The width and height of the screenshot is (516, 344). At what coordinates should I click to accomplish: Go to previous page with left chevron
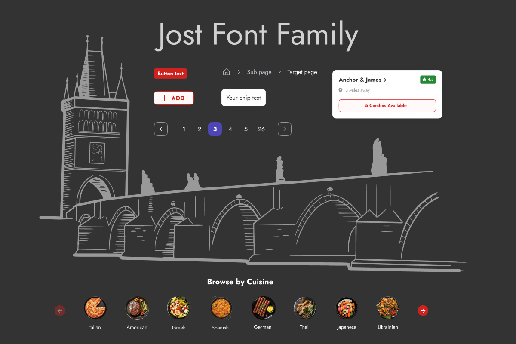tap(161, 129)
